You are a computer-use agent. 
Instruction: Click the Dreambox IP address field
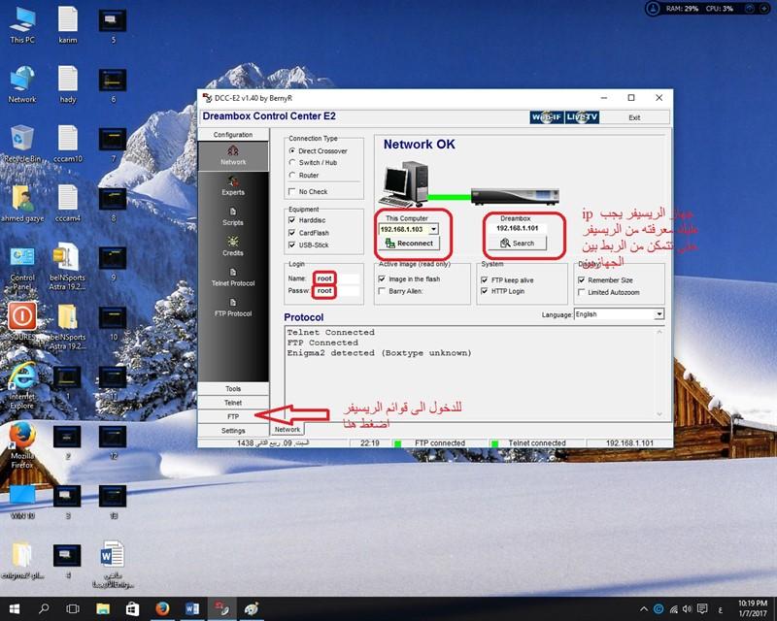pyautogui.click(x=517, y=228)
